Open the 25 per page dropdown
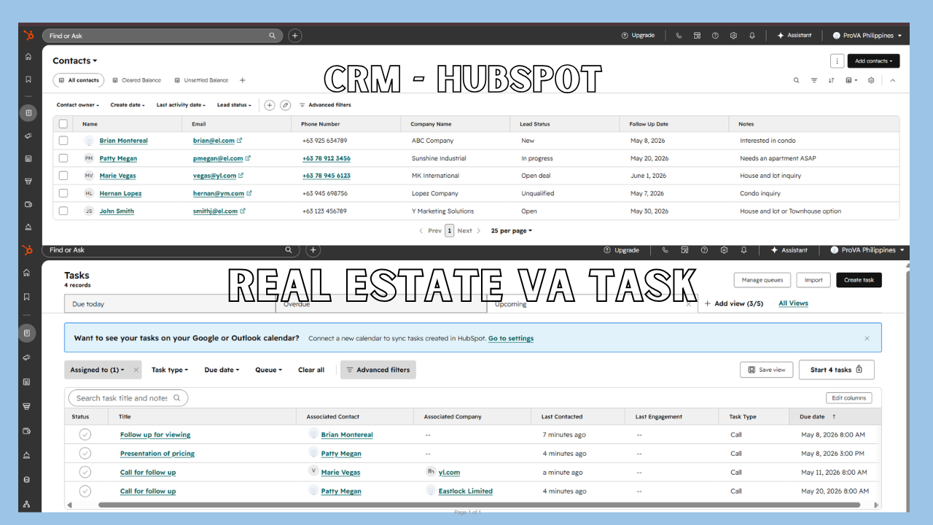 (512, 230)
